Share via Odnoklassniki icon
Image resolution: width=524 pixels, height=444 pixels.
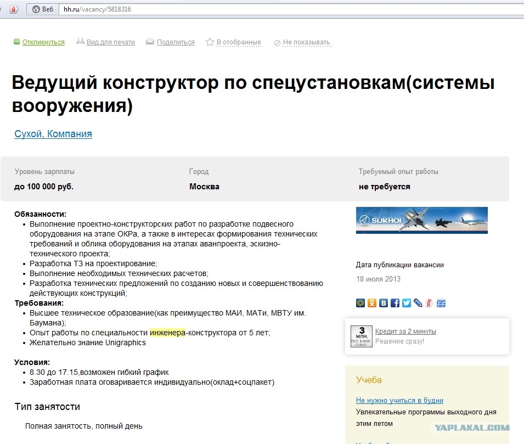(372, 303)
